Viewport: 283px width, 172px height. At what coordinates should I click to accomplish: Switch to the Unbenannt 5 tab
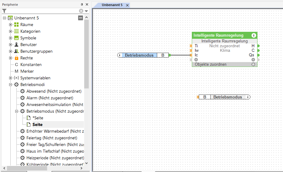pos(112,5)
